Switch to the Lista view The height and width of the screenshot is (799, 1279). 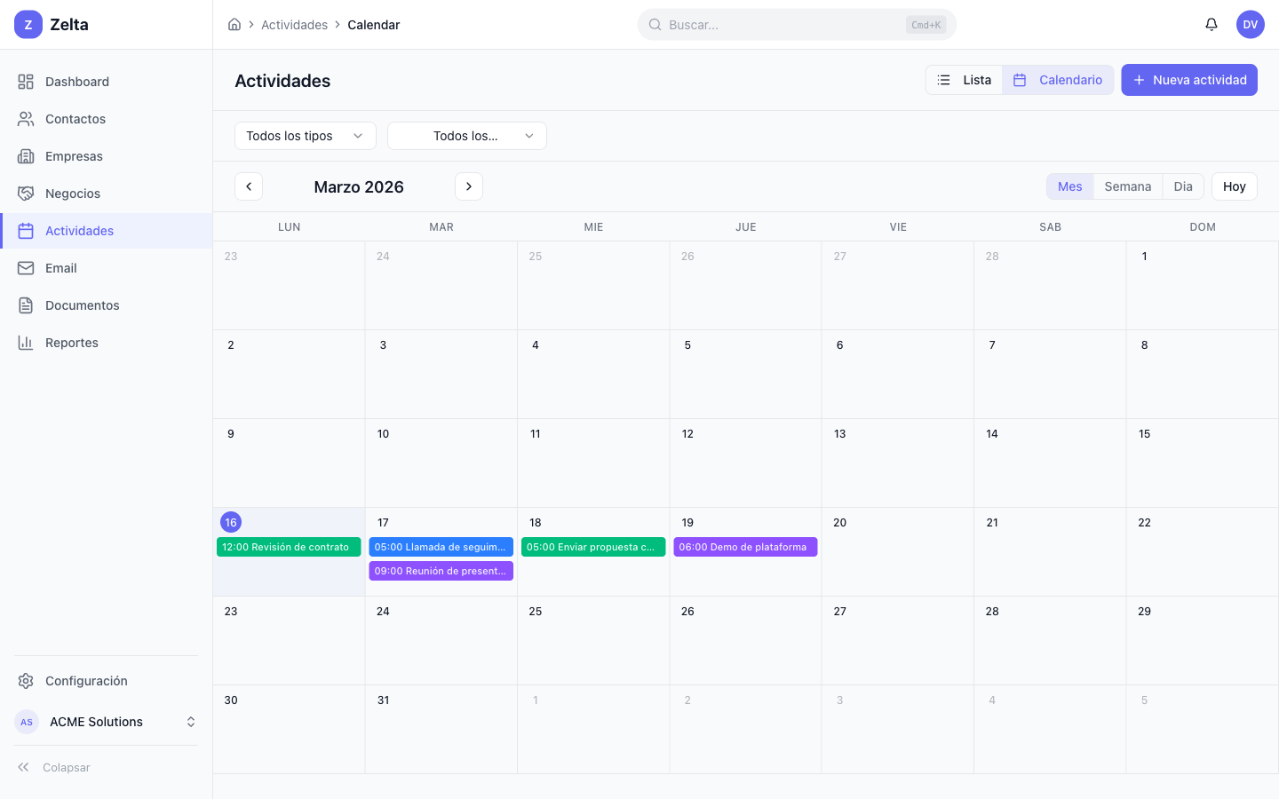(964, 79)
